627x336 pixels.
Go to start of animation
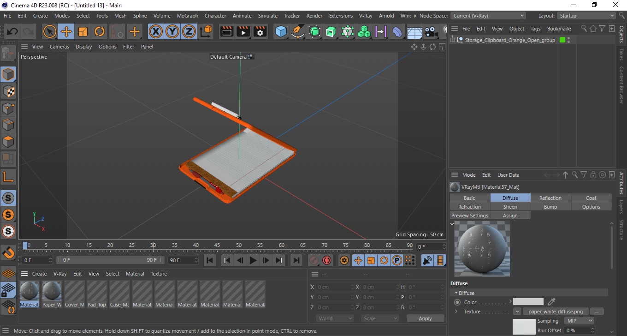click(x=210, y=260)
